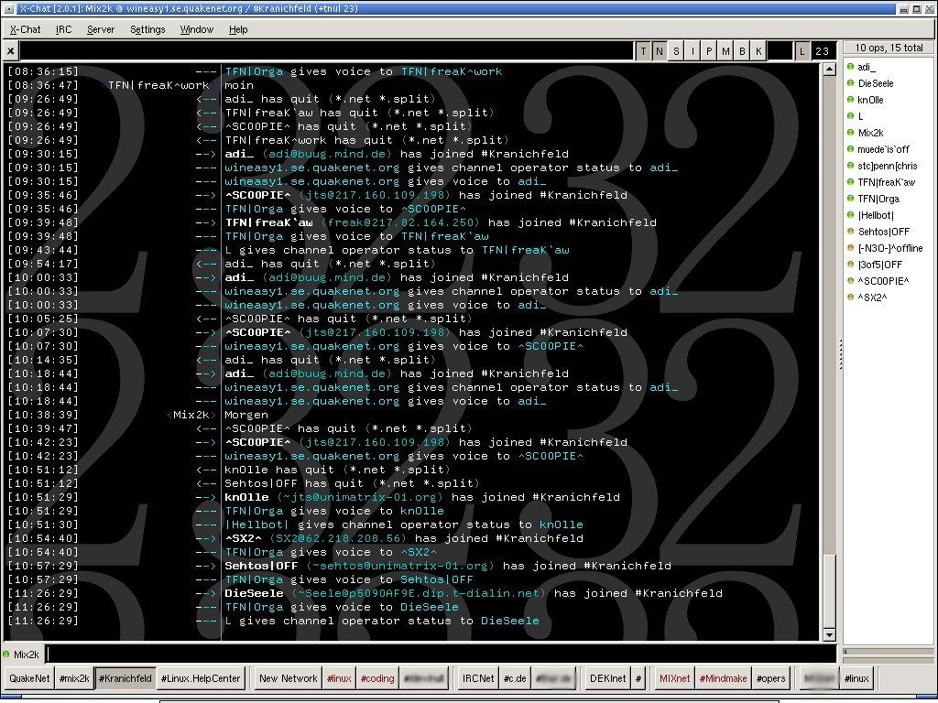Switch to the #Linux.HelpCenter channel tab
This screenshot has height=703, width=938.
(201, 678)
